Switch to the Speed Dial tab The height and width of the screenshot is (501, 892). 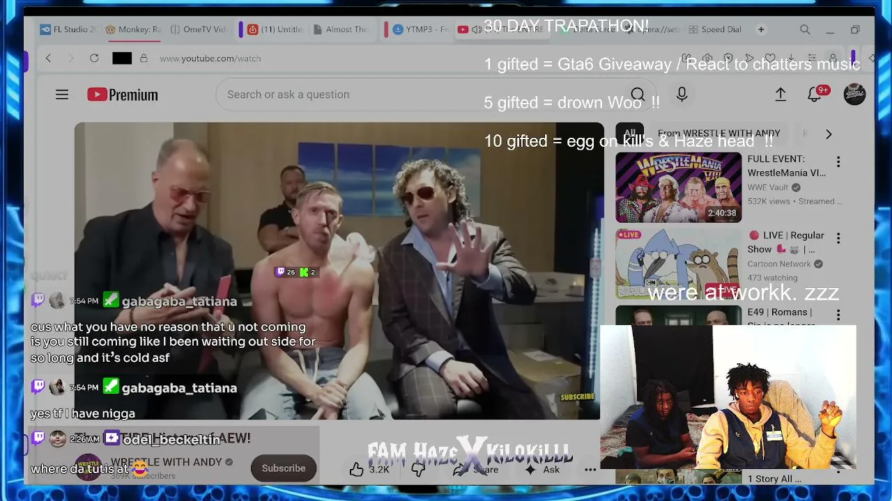pyautogui.click(x=715, y=30)
